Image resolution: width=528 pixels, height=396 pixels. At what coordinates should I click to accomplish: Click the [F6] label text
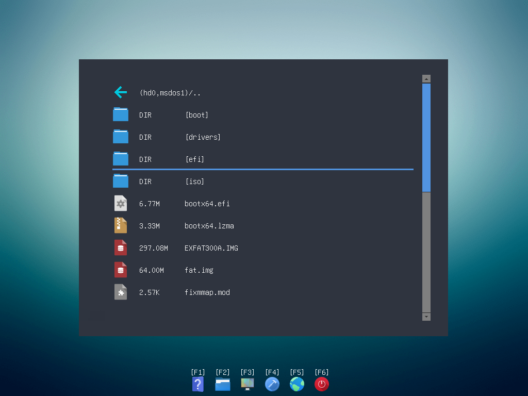coord(322,372)
